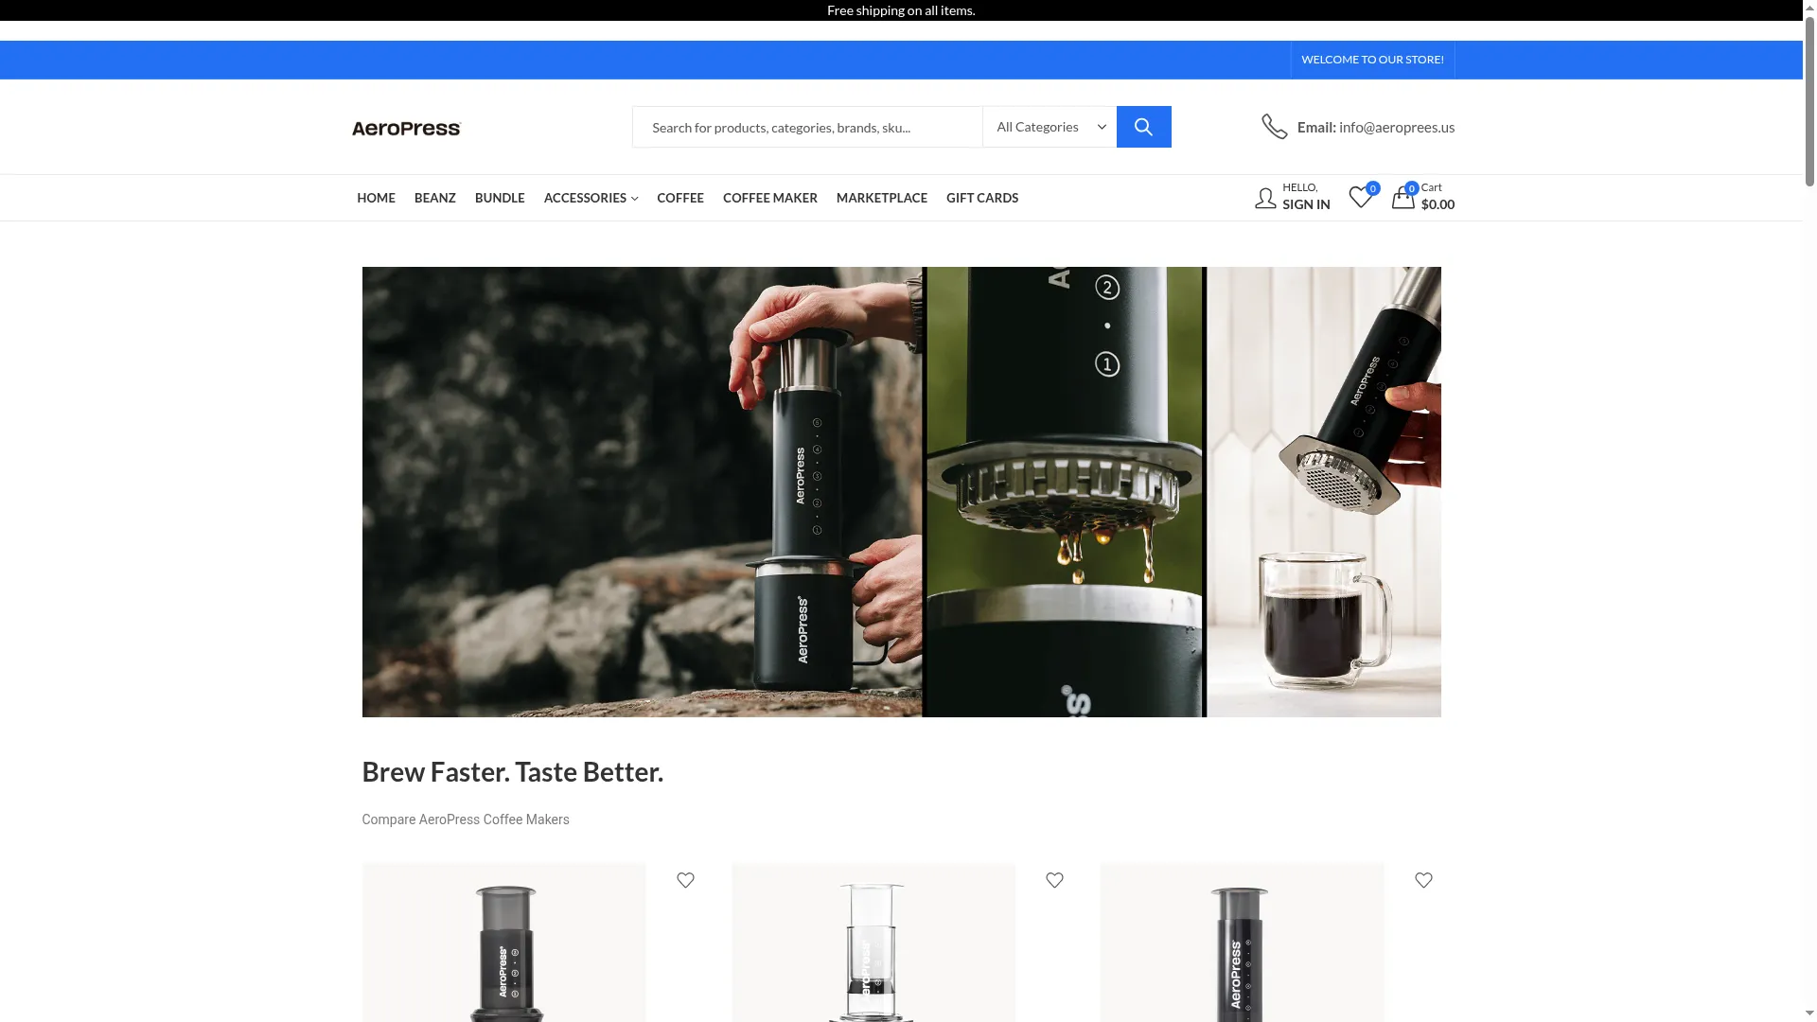Open the Coffee menu item
Image resolution: width=1817 pixels, height=1022 pixels.
point(680,198)
